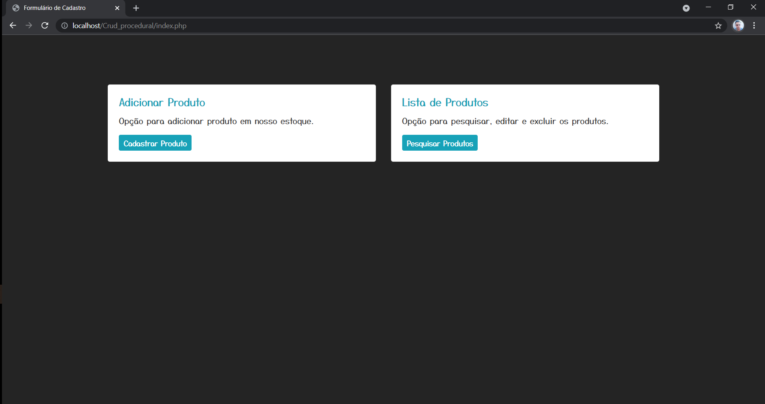
Task: Open a new browser tab
Action: point(136,8)
